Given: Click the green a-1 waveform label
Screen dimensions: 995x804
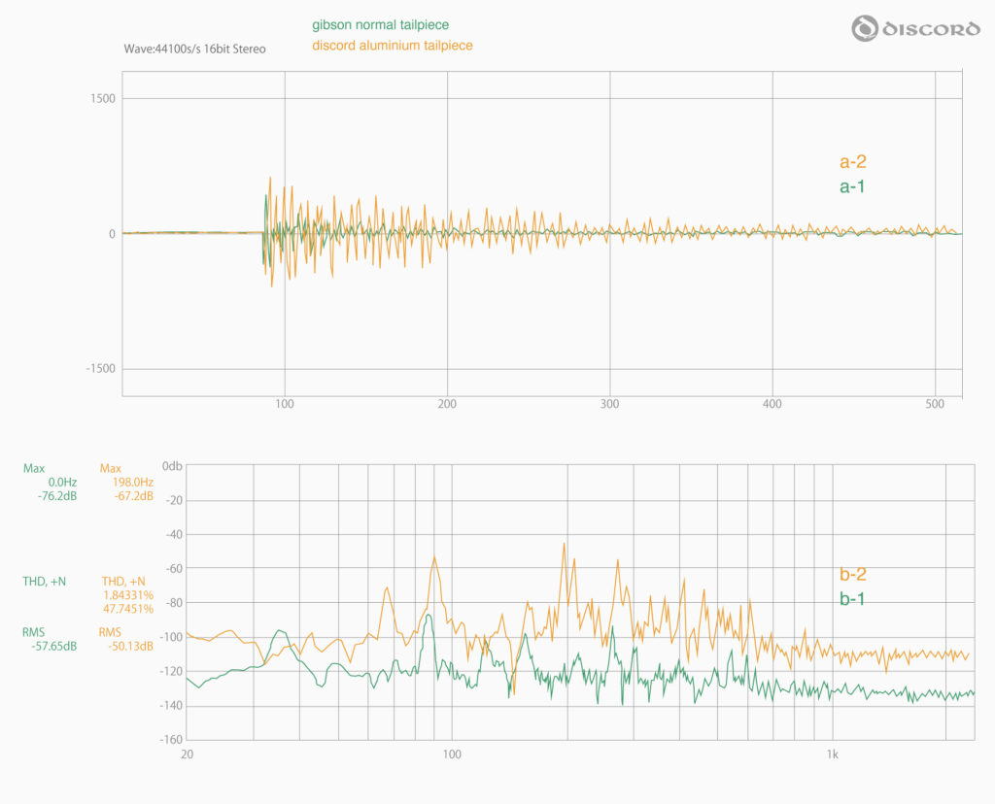Looking at the screenshot, I should (852, 186).
